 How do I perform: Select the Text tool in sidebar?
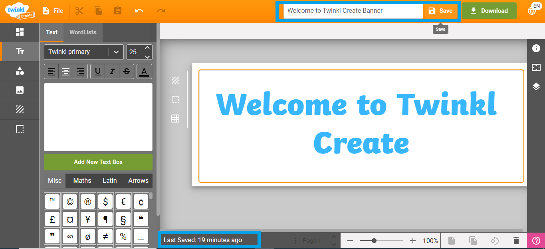coord(20,51)
